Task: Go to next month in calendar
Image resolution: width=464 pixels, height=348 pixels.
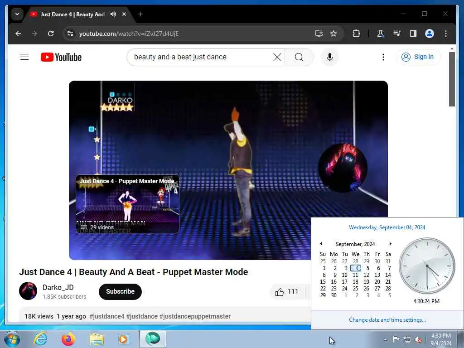Action: [390, 243]
